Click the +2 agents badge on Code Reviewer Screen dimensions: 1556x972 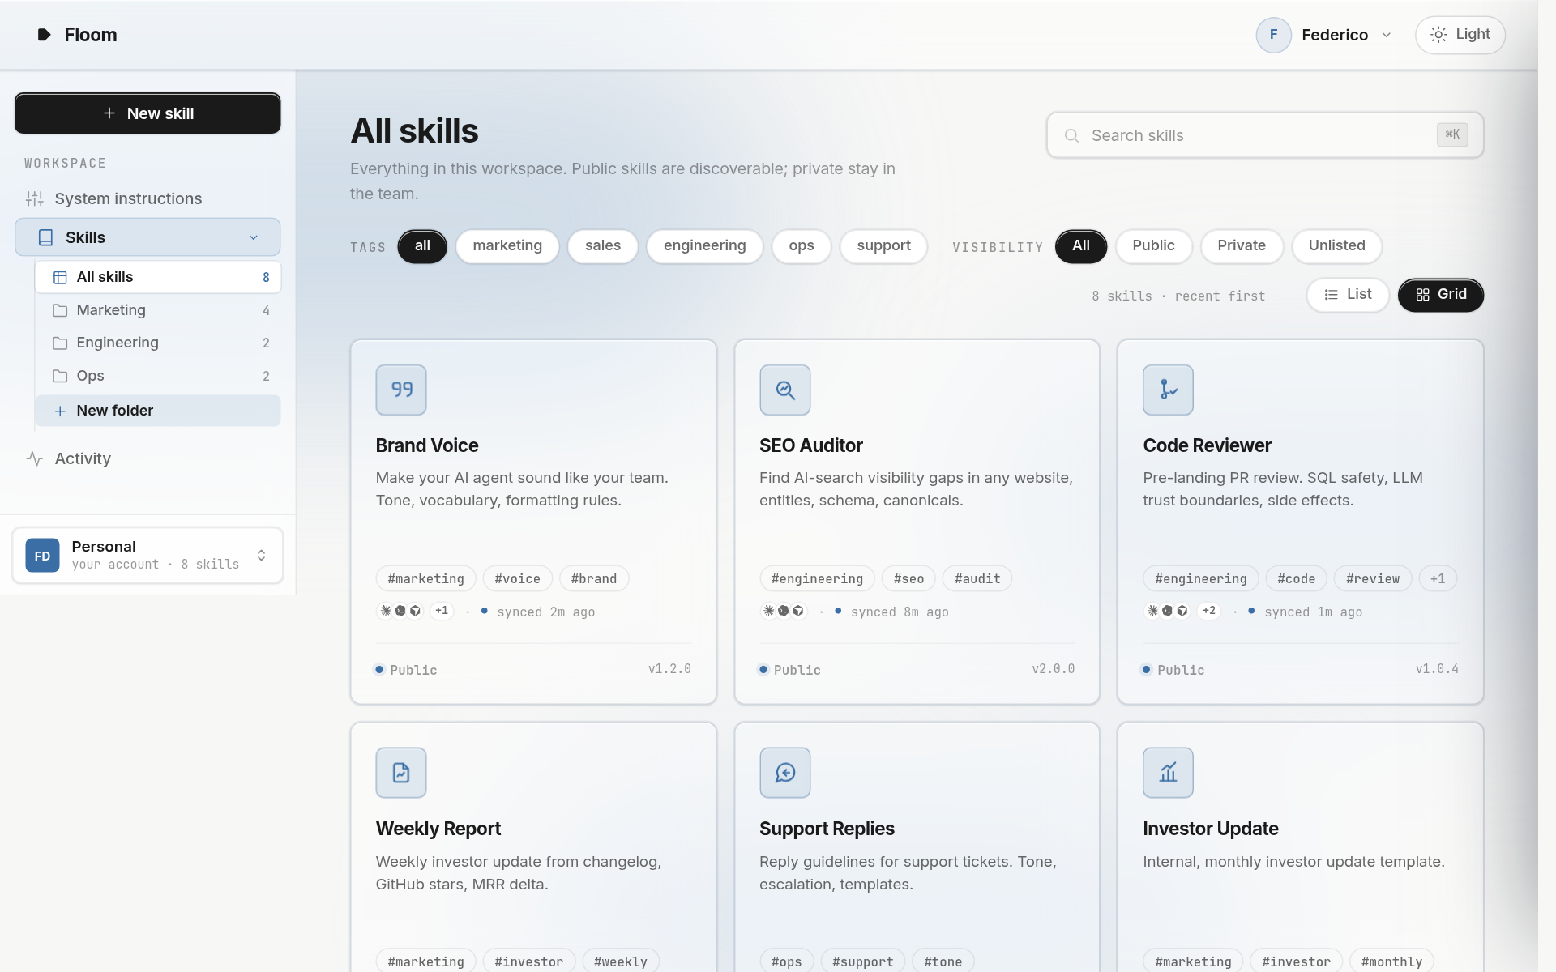click(1209, 611)
